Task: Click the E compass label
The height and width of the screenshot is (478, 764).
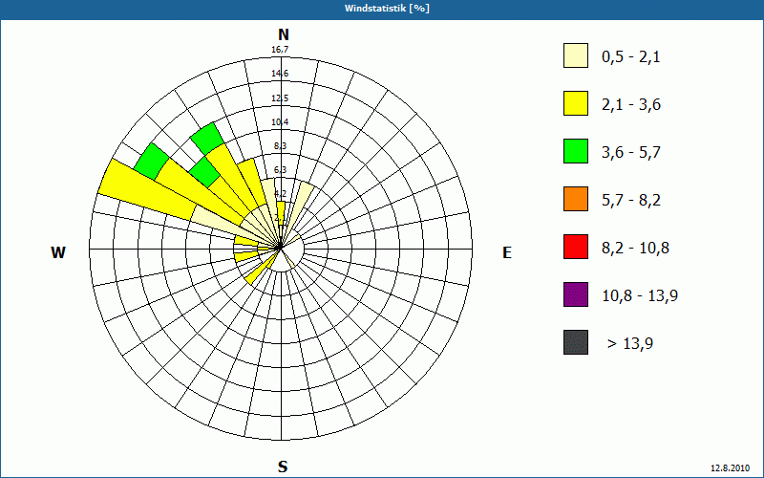Action: click(507, 252)
